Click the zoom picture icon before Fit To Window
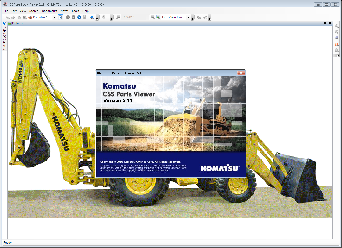The width and height of the screenshot is (342, 248). point(158,17)
